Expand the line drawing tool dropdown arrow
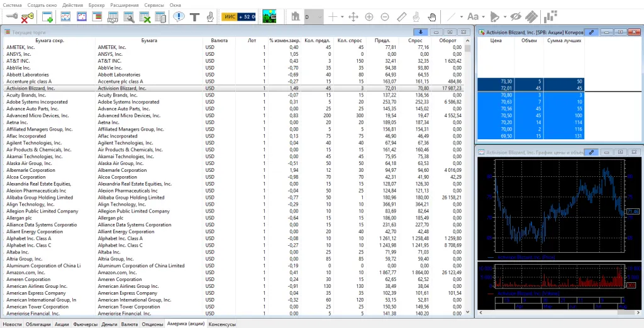 pos(461,17)
